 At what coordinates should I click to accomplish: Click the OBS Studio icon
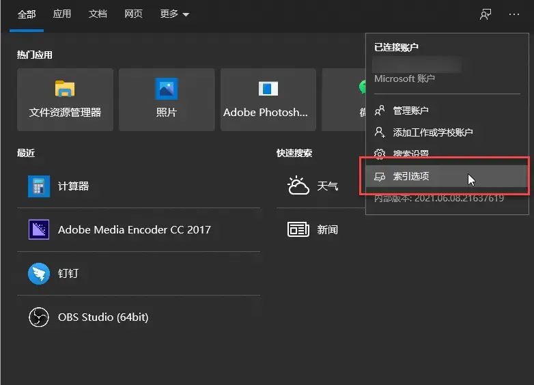(x=39, y=317)
